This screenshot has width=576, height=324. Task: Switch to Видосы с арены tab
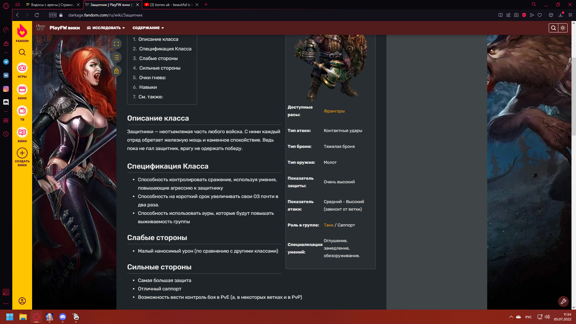tap(51, 4)
